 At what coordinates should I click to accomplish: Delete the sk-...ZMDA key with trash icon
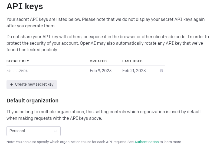[x=162, y=70]
